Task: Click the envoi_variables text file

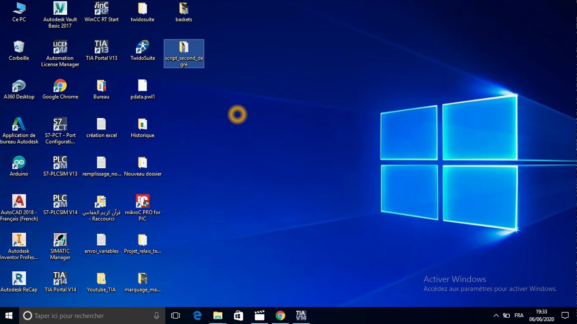Action: (101, 244)
